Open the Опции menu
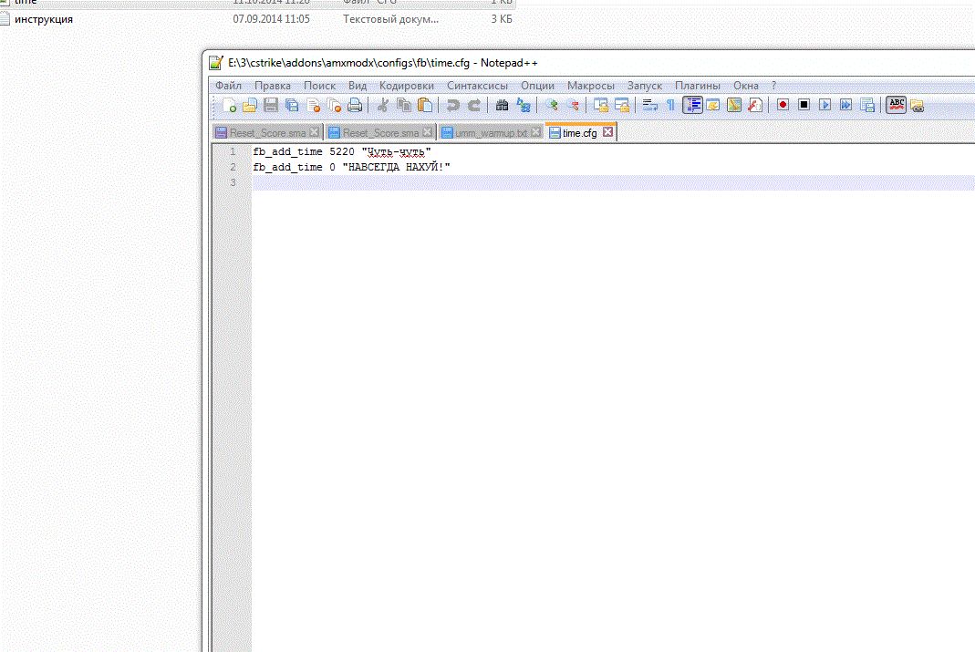 pos(537,85)
